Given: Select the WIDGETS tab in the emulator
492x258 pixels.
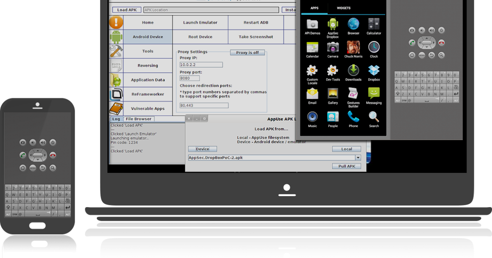Looking at the screenshot, I should click(x=344, y=8).
